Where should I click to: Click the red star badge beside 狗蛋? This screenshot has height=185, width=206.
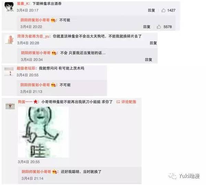click(x=35, y=102)
